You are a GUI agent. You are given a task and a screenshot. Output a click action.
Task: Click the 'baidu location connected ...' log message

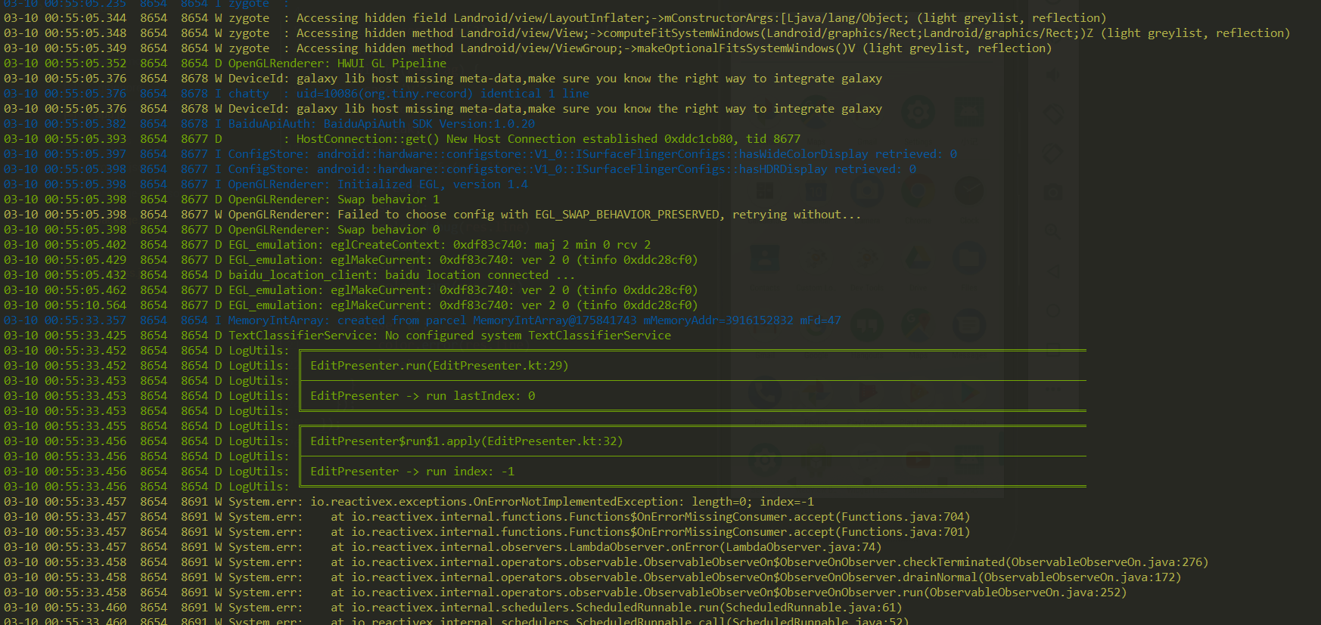tap(480, 275)
